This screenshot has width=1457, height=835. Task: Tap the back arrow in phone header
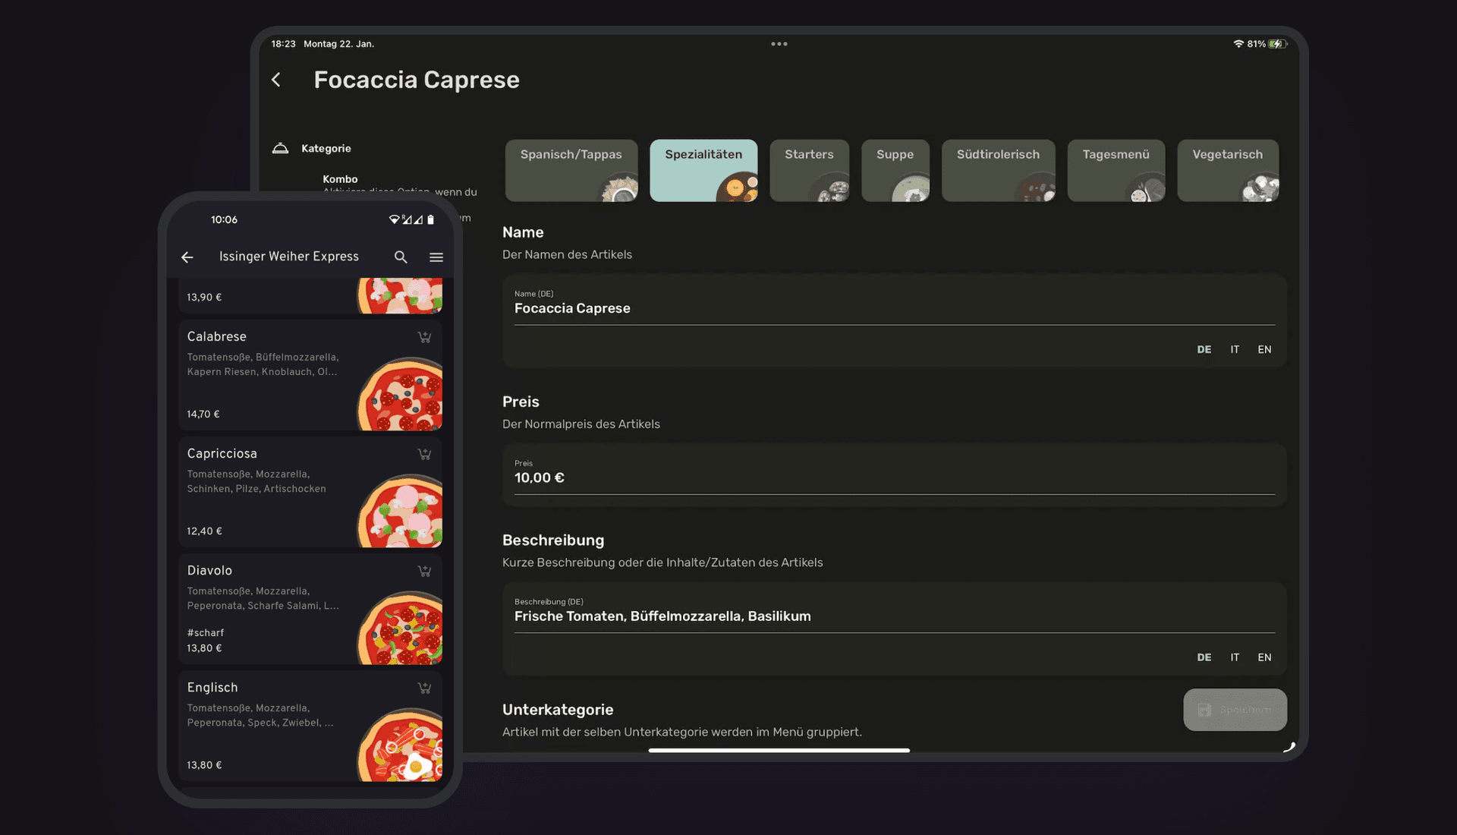[187, 257]
